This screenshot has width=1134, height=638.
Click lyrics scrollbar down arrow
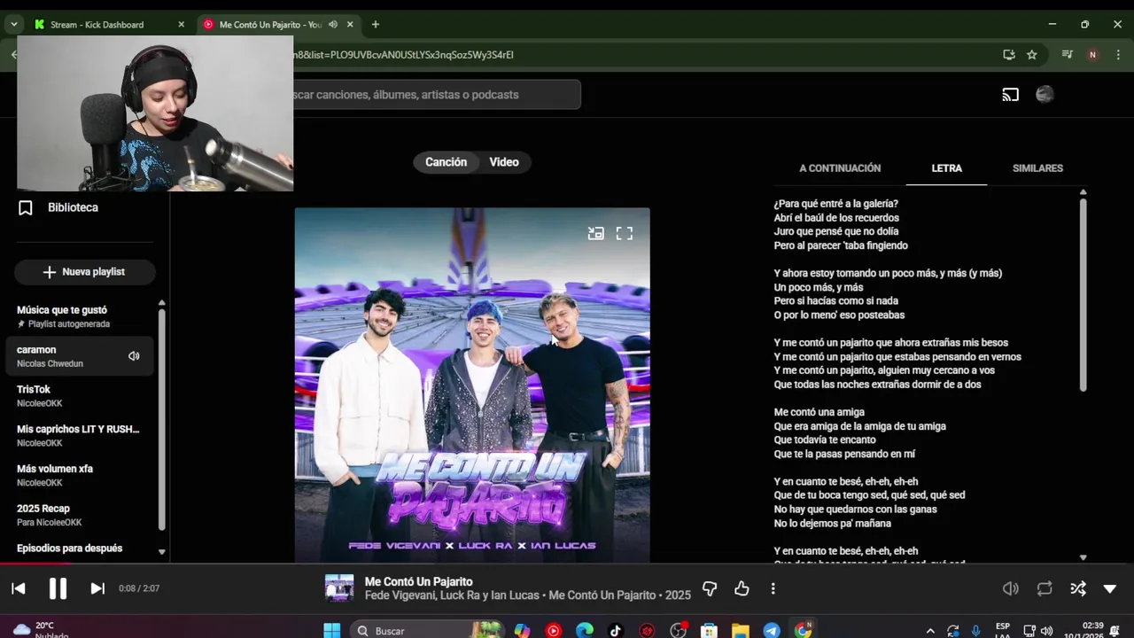[1083, 557]
